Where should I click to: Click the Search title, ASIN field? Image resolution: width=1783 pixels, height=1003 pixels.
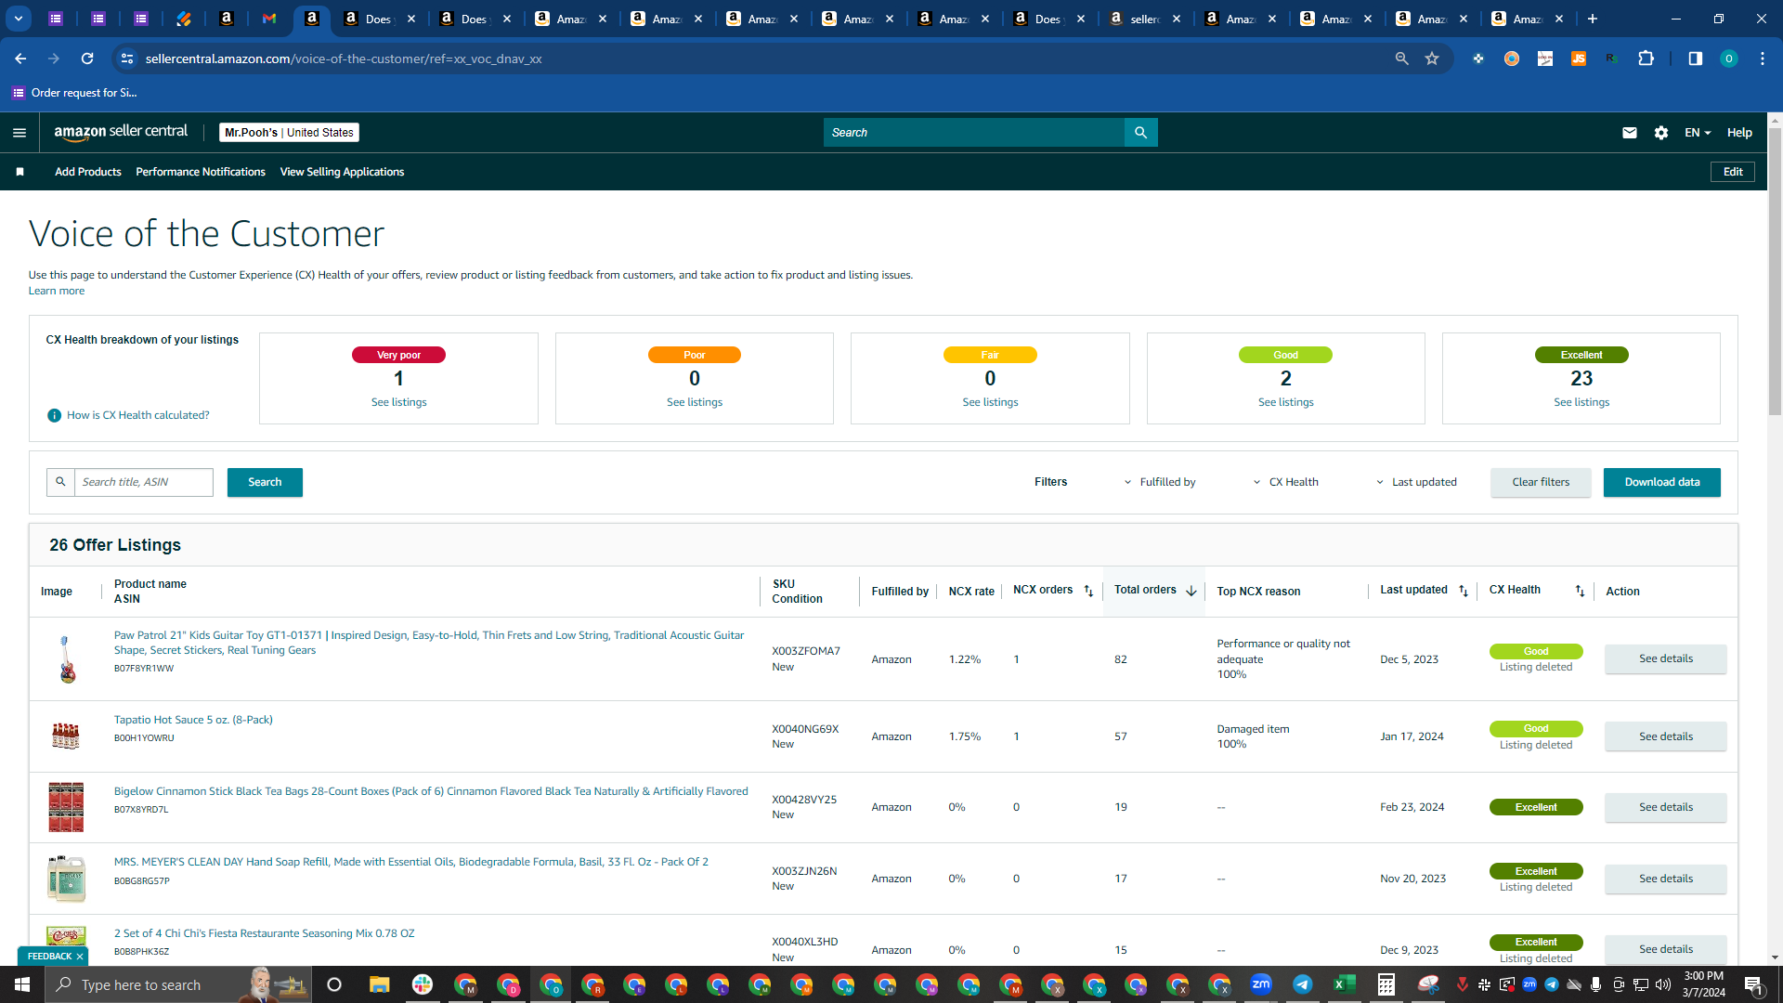(x=143, y=482)
